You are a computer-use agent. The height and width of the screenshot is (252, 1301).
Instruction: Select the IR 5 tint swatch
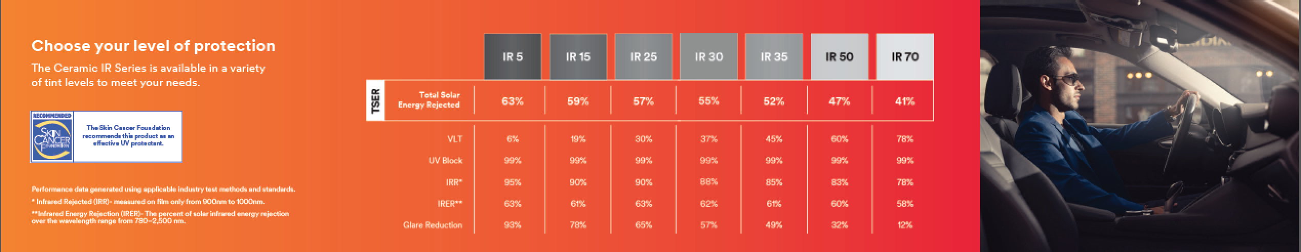click(512, 57)
